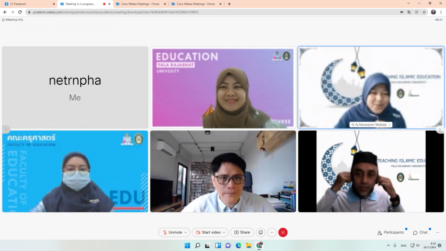Open the Windows Start menu

pyautogui.click(x=187, y=246)
